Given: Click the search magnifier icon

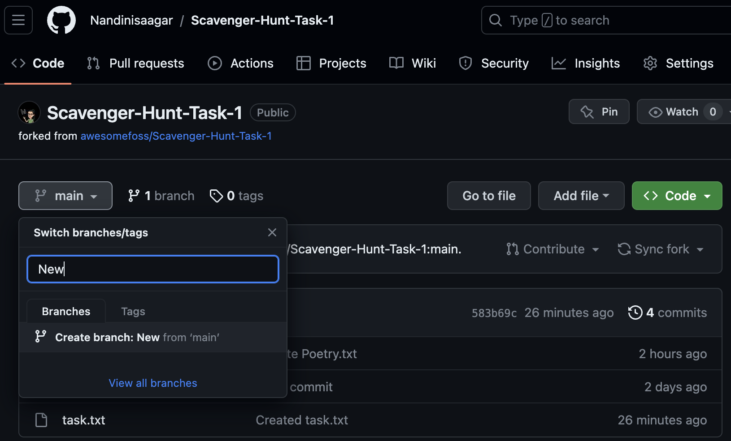Looking at the screenshot, I should point(495,20).
